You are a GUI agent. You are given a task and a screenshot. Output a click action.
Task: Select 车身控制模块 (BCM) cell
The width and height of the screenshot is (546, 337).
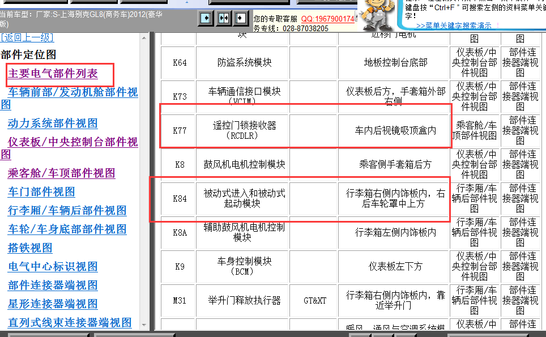click(243, 266)
